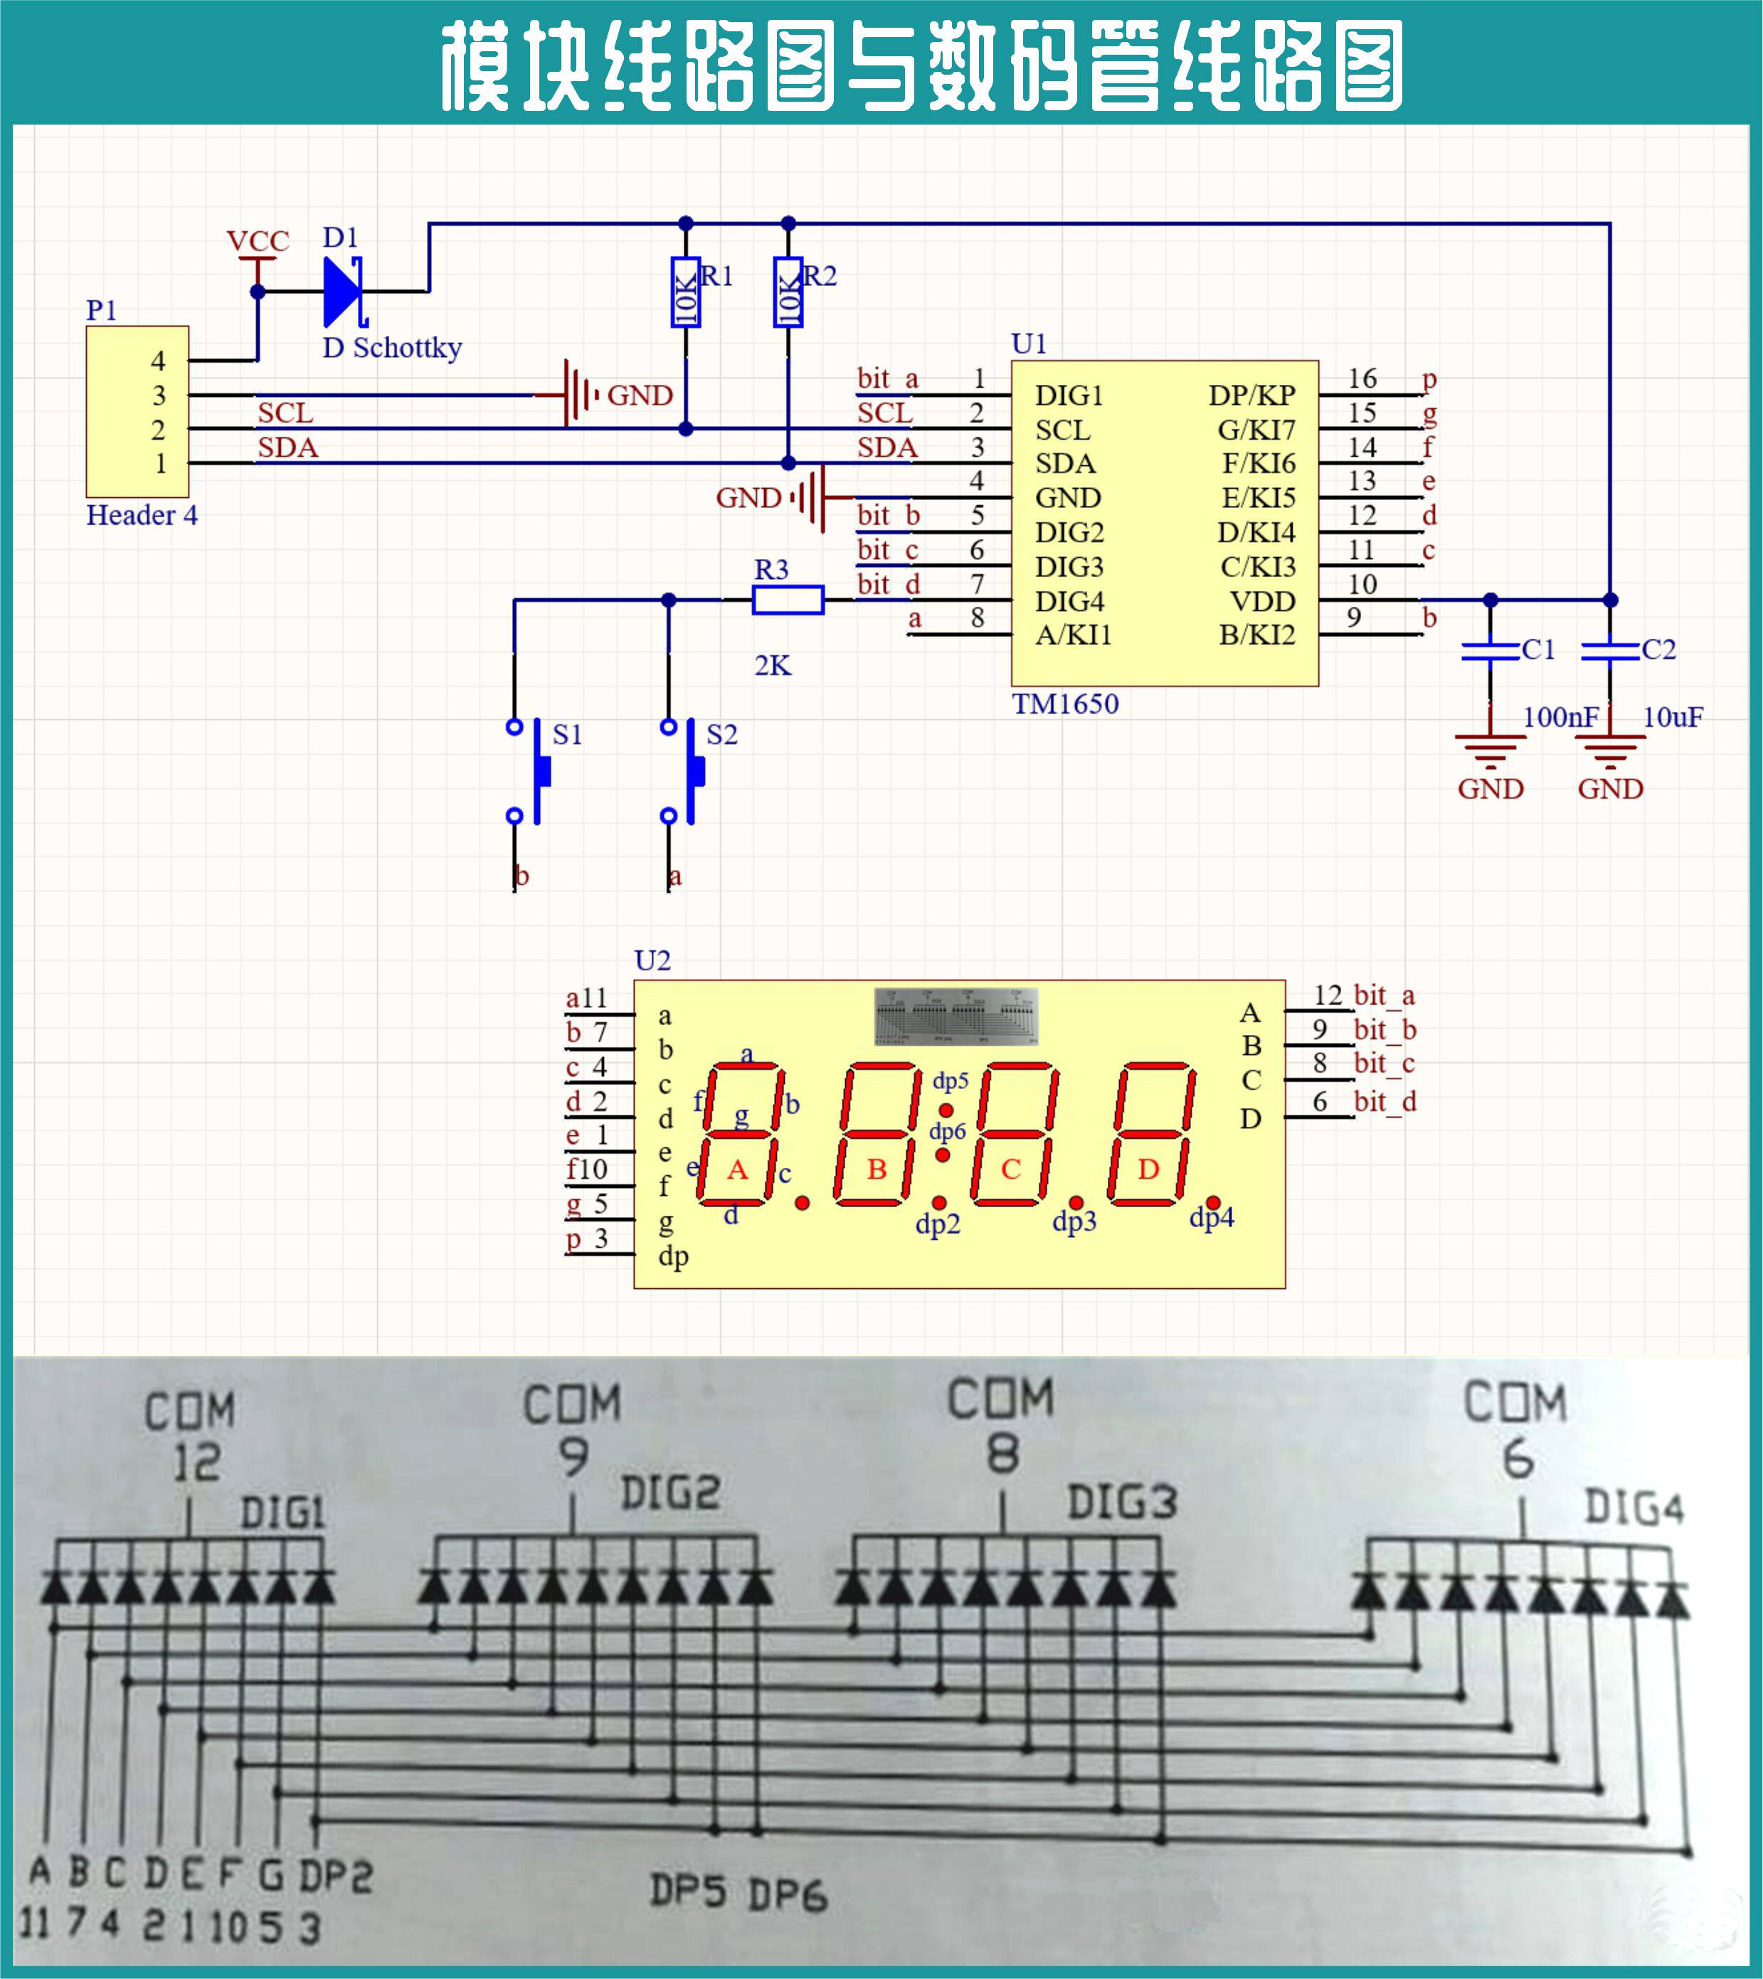Select the P1 Header 4 connector block

tap(137, 412)
